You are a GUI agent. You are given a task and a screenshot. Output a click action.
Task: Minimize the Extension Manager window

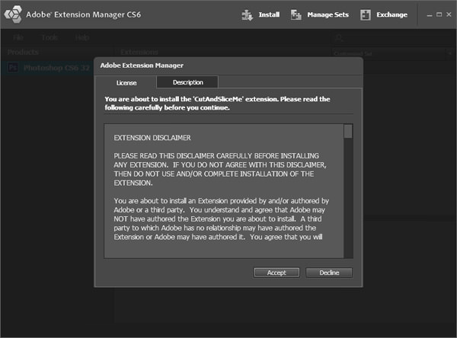(430, 15)
